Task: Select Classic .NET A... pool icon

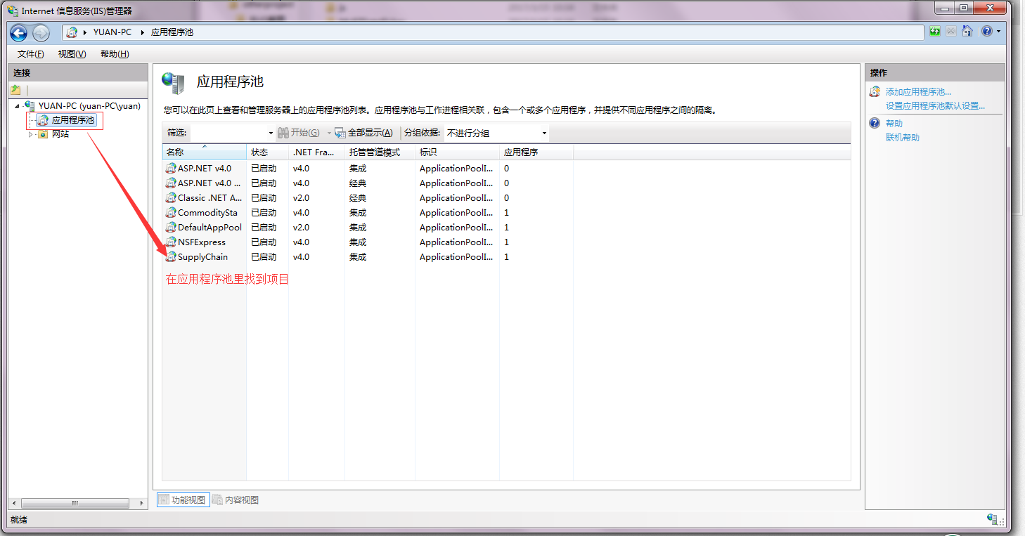Action: click(171, 198)
